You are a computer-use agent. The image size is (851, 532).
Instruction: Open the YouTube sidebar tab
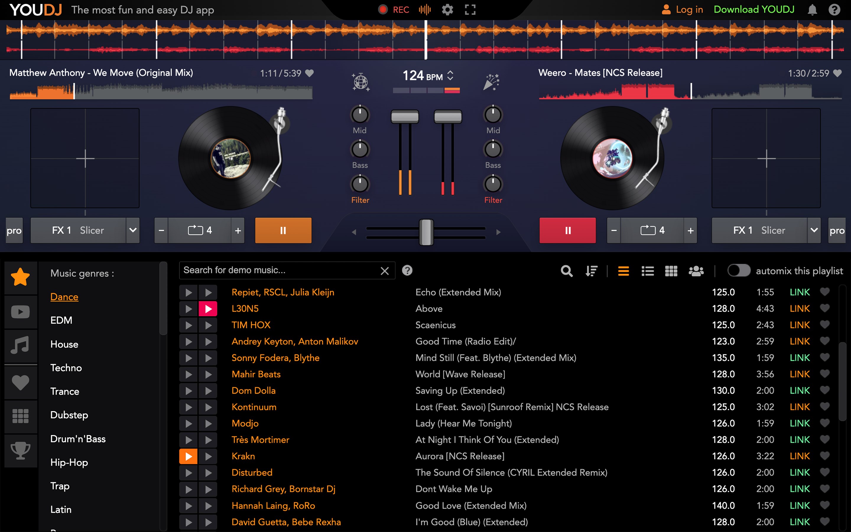point(20,312)
